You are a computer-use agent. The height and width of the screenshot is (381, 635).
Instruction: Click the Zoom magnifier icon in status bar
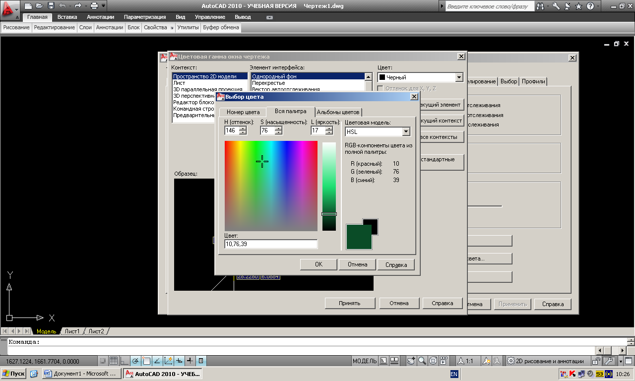(x=422, y=361)
